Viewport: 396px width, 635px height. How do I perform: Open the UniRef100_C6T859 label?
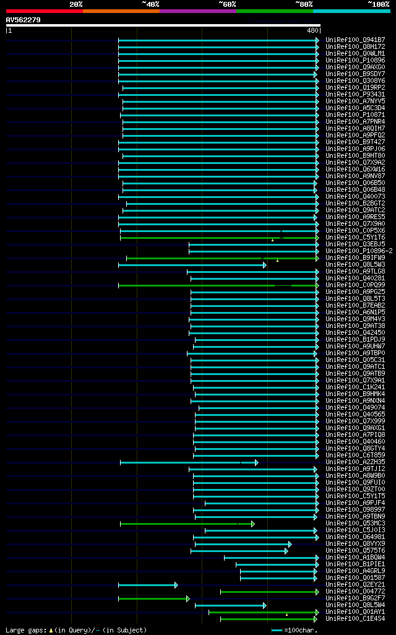click(x=356, y=455)
